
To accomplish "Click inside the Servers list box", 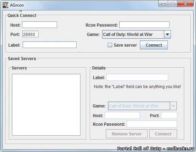I will 46,105.
